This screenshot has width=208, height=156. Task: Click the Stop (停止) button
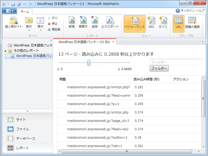(x=53, y=24)
